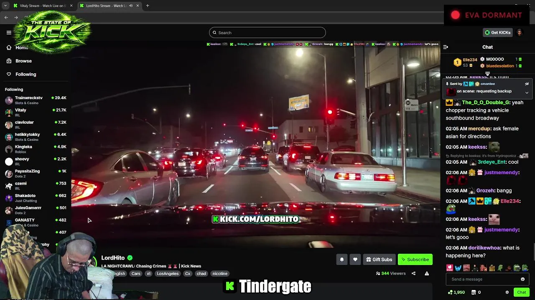Click Elle234 top gifter entry
This screenshot has height=300, width=535.
click(466, 62)
